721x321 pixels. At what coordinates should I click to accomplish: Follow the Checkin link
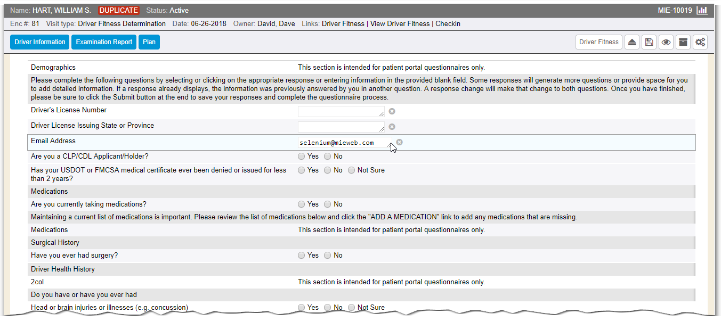448,24
